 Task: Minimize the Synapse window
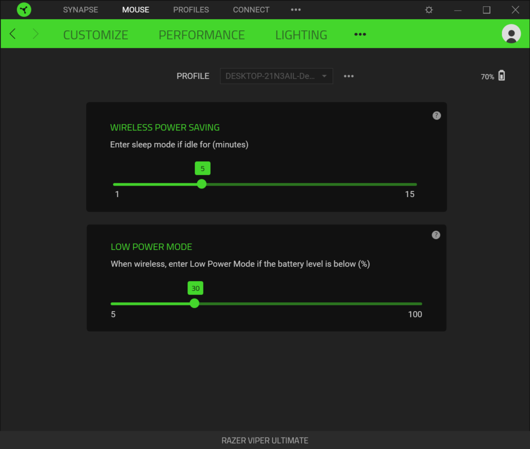[x=458, y=10]
